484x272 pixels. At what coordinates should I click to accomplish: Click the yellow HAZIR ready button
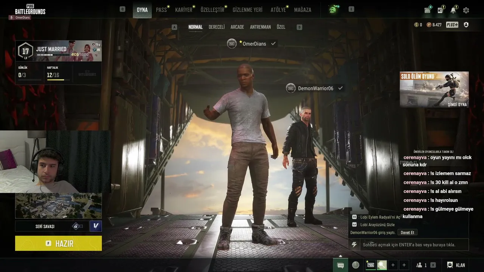click(x=59, y=243)
